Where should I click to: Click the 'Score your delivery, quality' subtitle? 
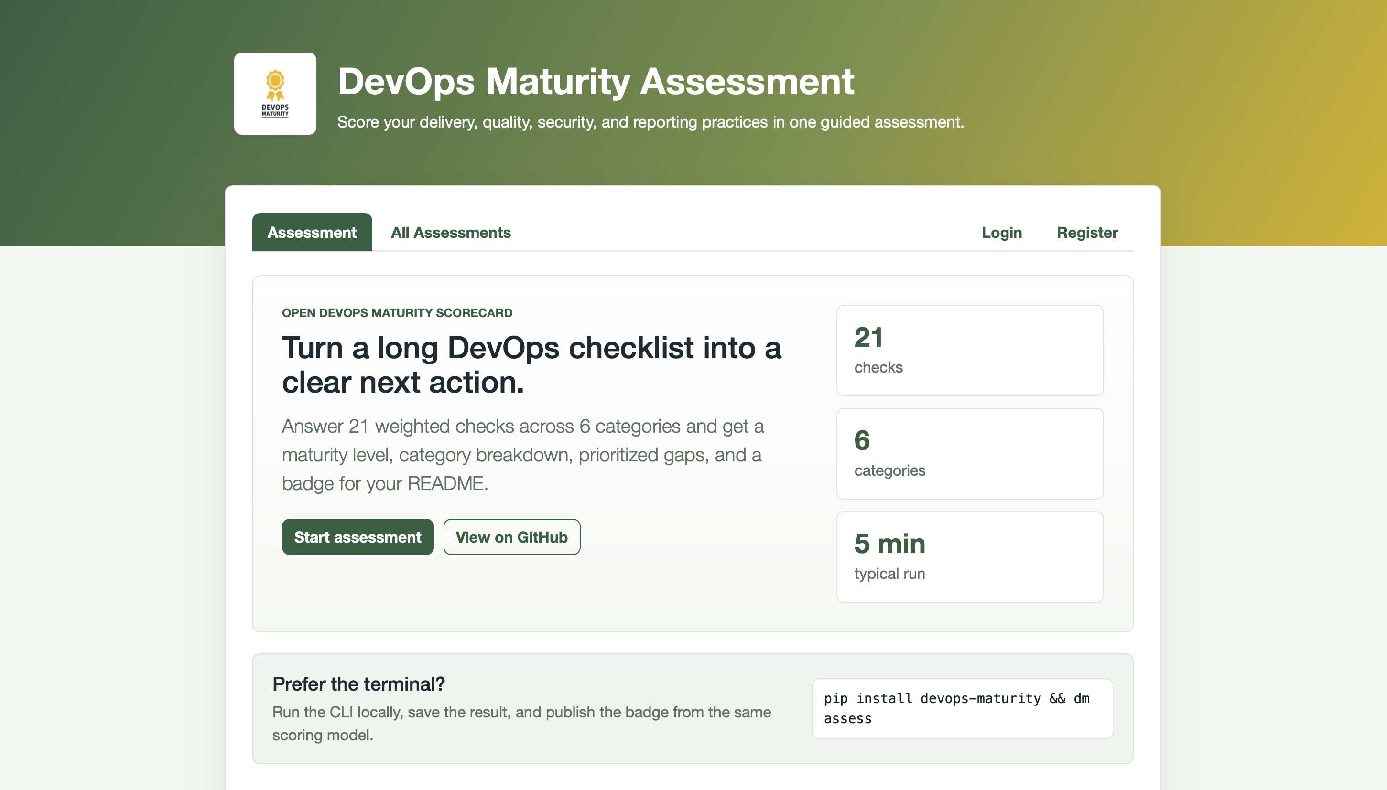click(650, 122)
